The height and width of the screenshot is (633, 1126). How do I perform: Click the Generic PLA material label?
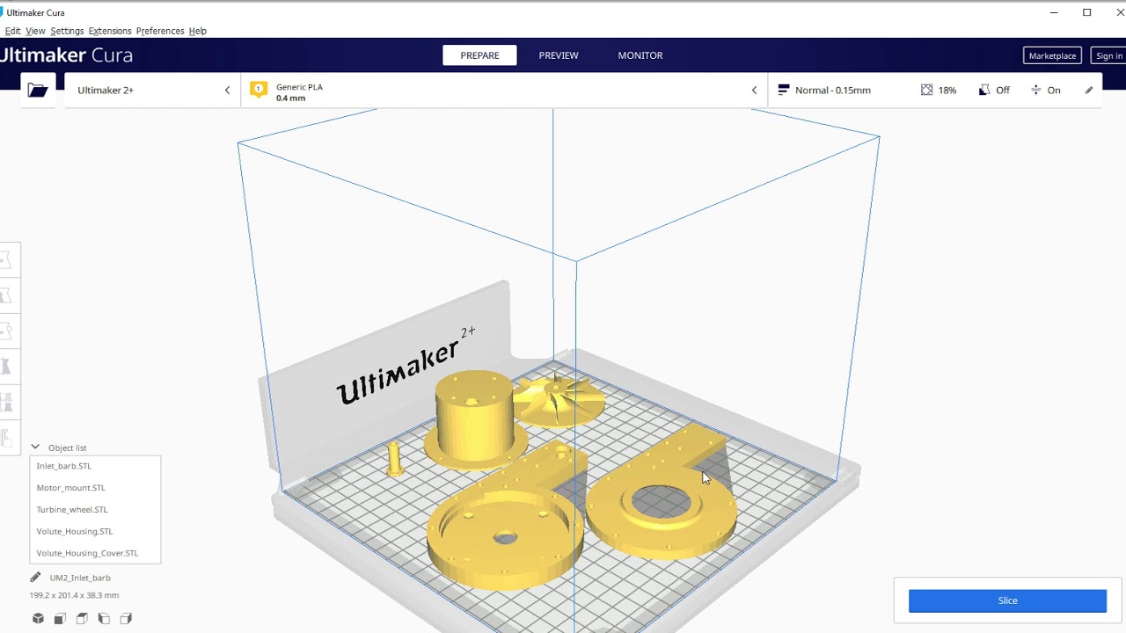299,87
